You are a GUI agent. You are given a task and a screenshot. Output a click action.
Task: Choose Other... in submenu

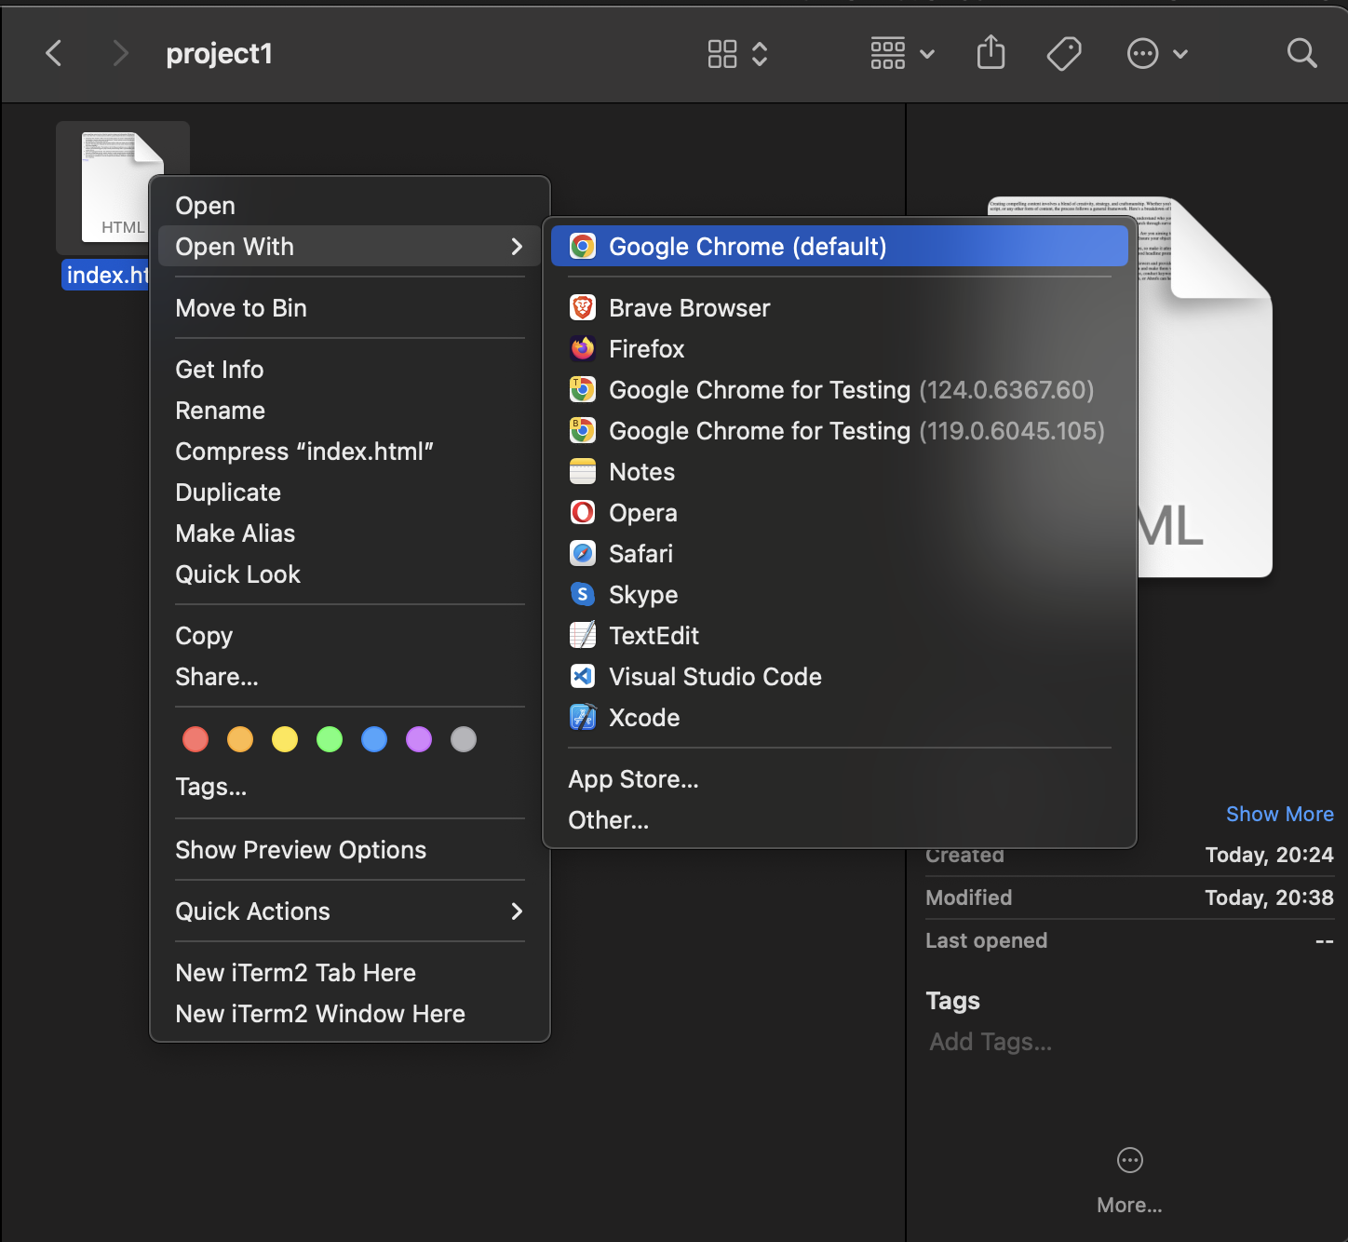tap(840, 820)
